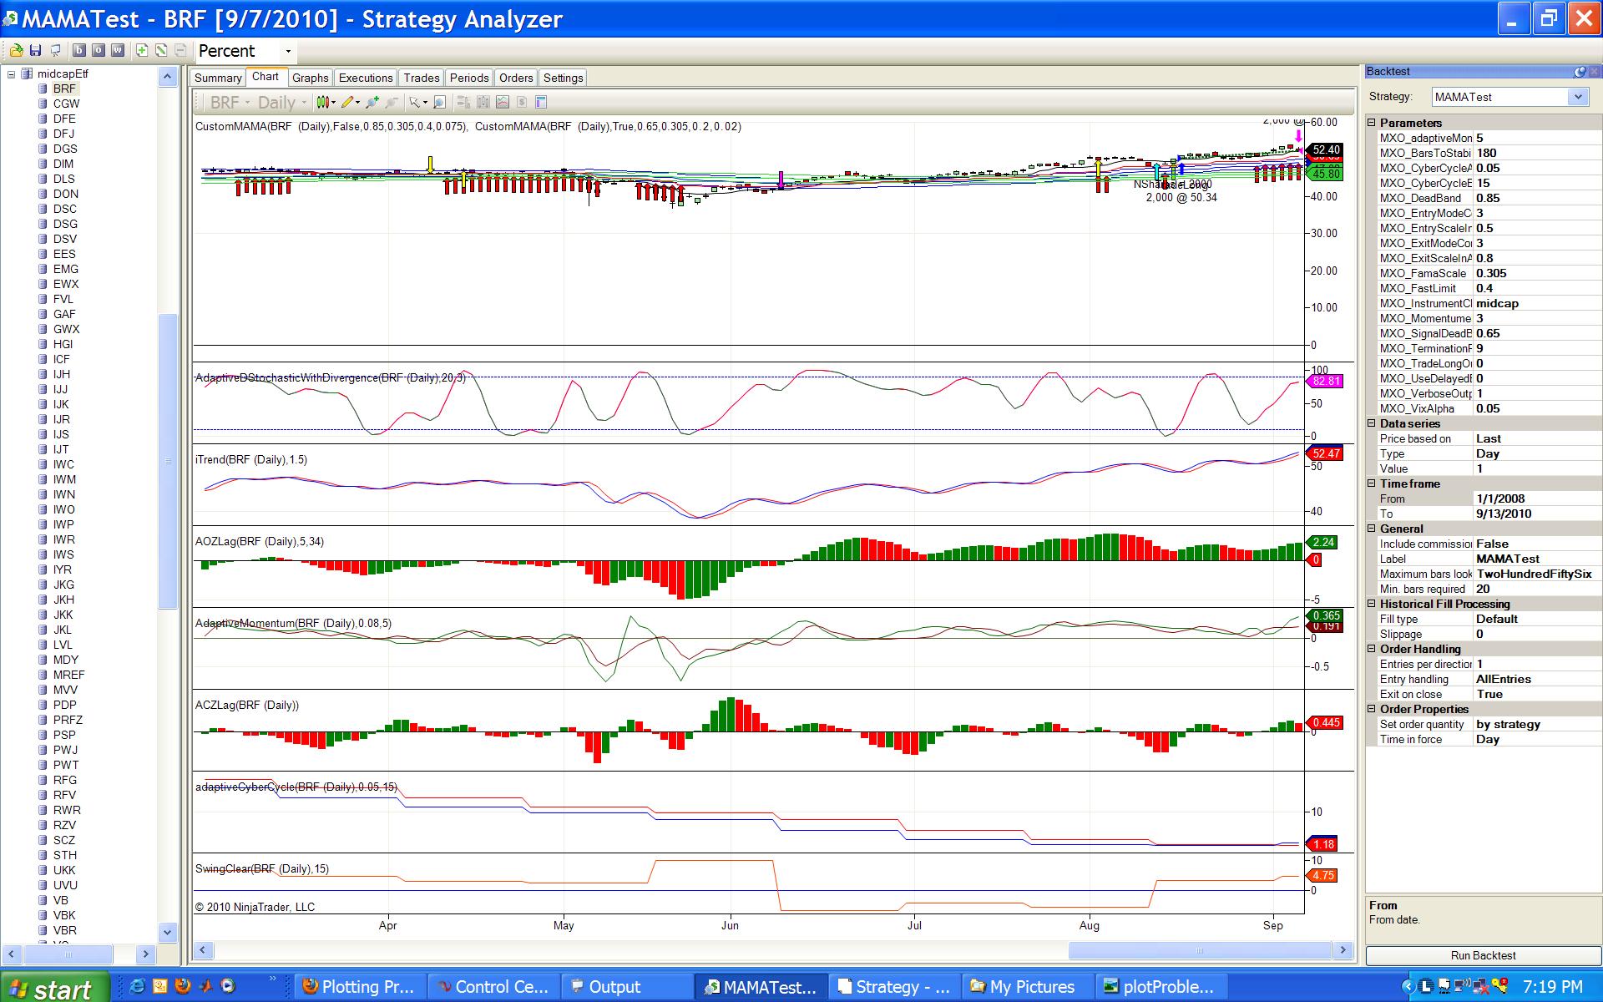The width and height of the screenshot is (1603, 1002).
Task: Click the chart properties panel icon
Action: [541, 102]
